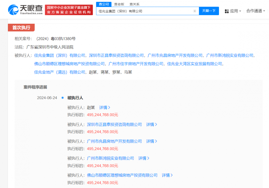The image size is (269, 188).
Task: Click the bold 被执行人 timeline heading
Action: [75, 98]
